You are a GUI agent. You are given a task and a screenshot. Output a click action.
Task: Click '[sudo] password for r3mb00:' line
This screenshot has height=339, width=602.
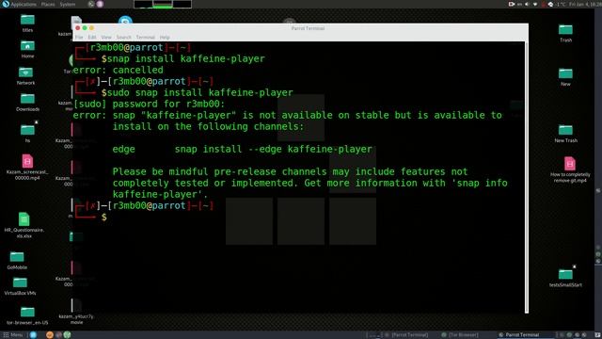[149, 104]
